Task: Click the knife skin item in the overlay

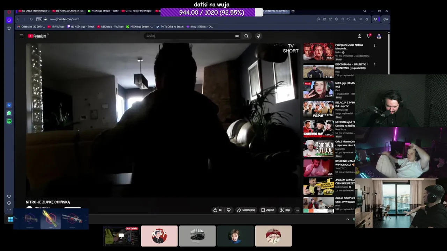Action: (51, 220)
